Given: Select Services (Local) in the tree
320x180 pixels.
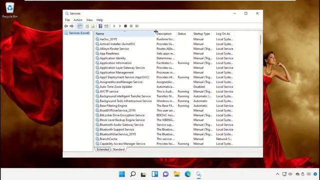Looking at the screenshot, I should tap(79, 33).
